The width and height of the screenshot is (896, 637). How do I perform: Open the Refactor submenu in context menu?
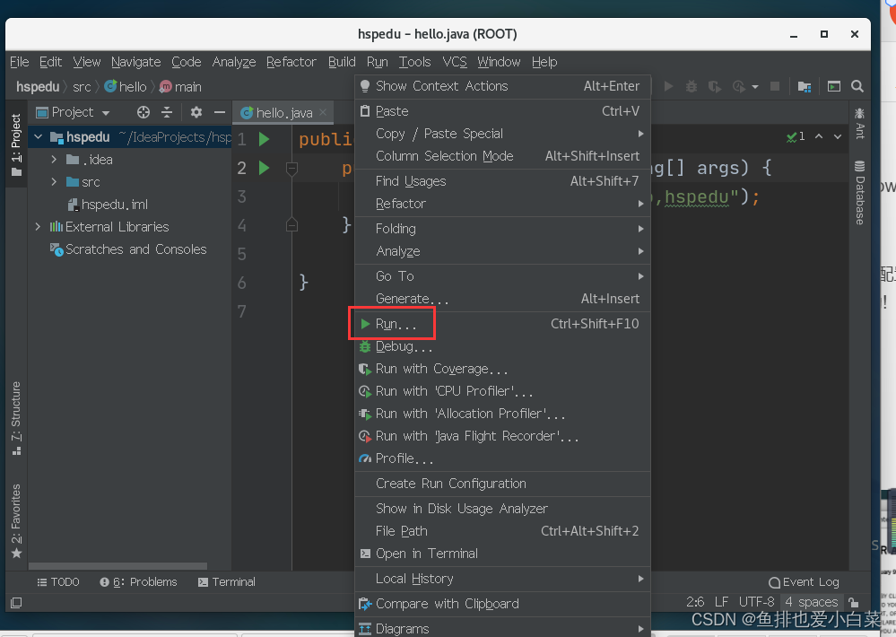502,204
